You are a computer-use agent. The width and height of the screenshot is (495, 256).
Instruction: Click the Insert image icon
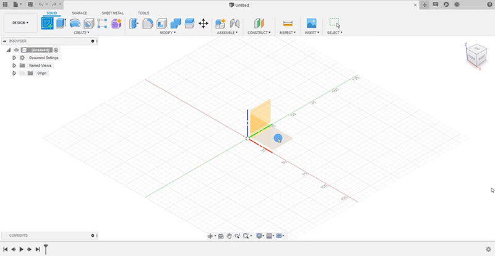click(311, 23)
